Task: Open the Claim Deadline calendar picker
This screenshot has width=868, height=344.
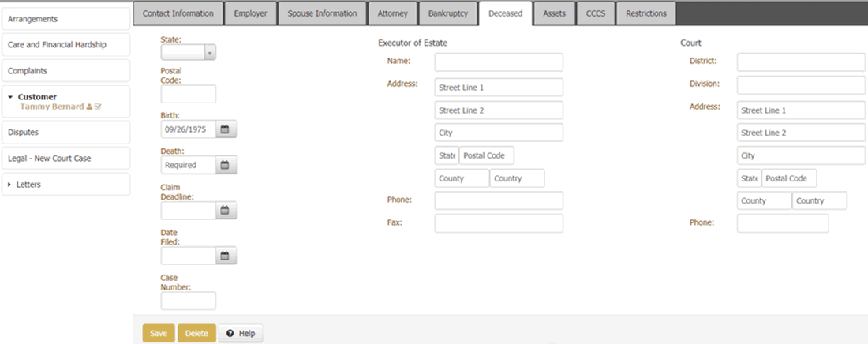Action: pos(224,211)
